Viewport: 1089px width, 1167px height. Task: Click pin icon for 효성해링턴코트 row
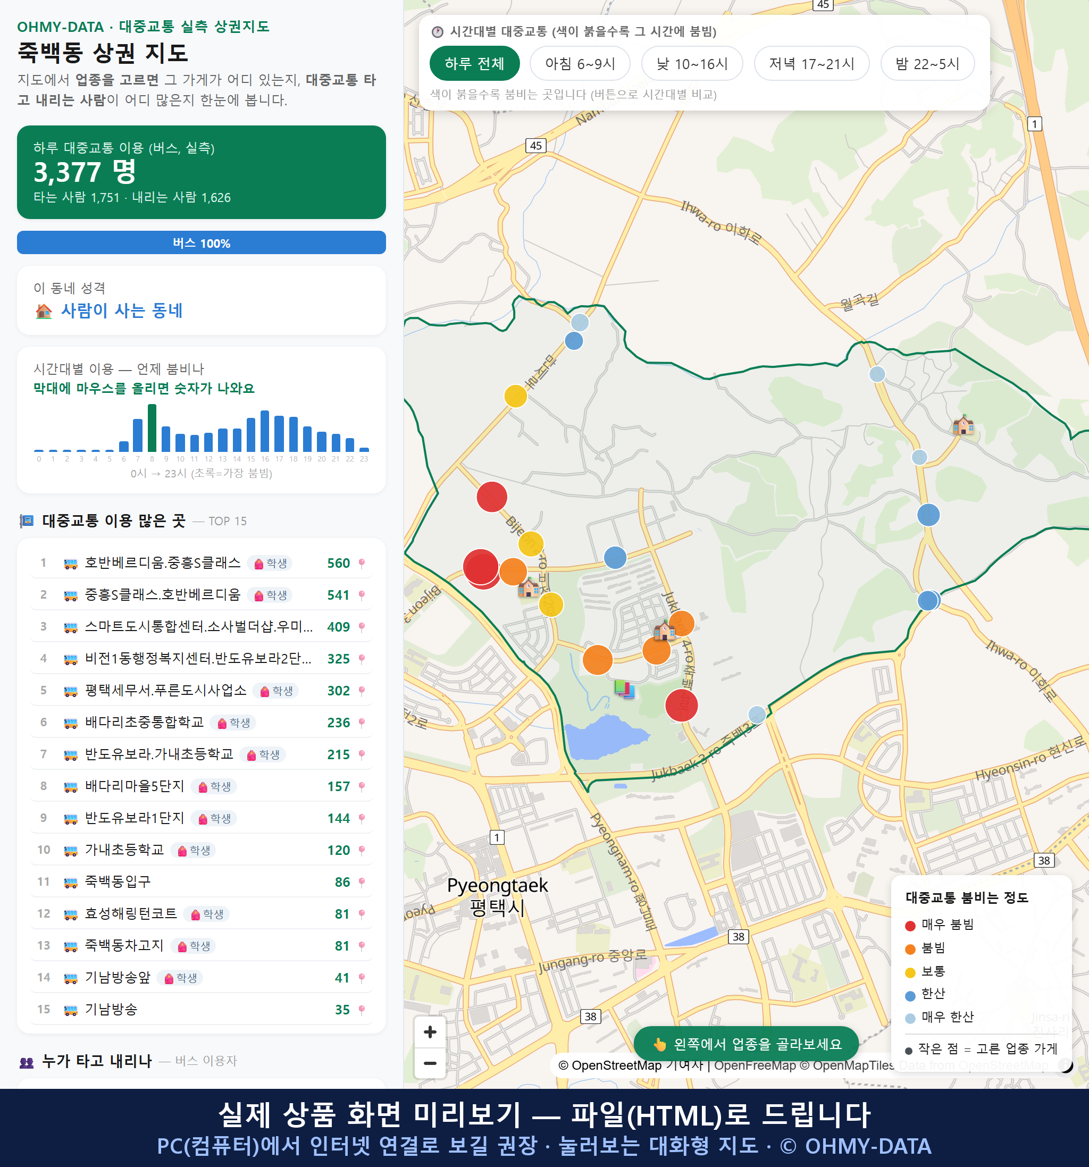(362, 914)
